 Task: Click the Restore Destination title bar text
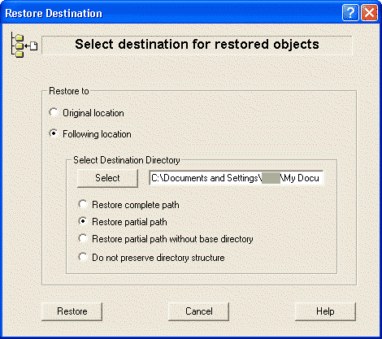click(54, 13)
